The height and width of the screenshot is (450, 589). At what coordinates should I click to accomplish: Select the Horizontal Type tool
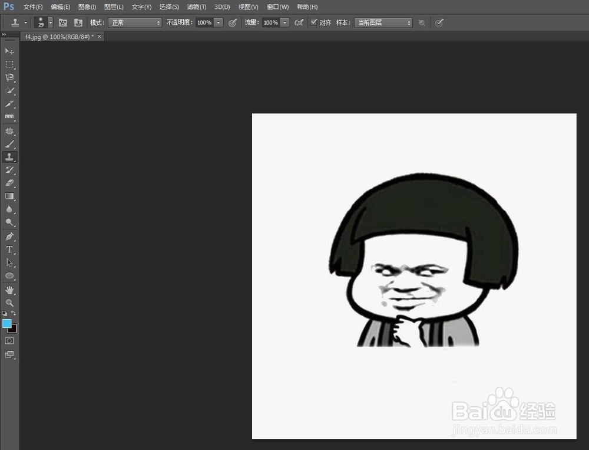point(9,249)
